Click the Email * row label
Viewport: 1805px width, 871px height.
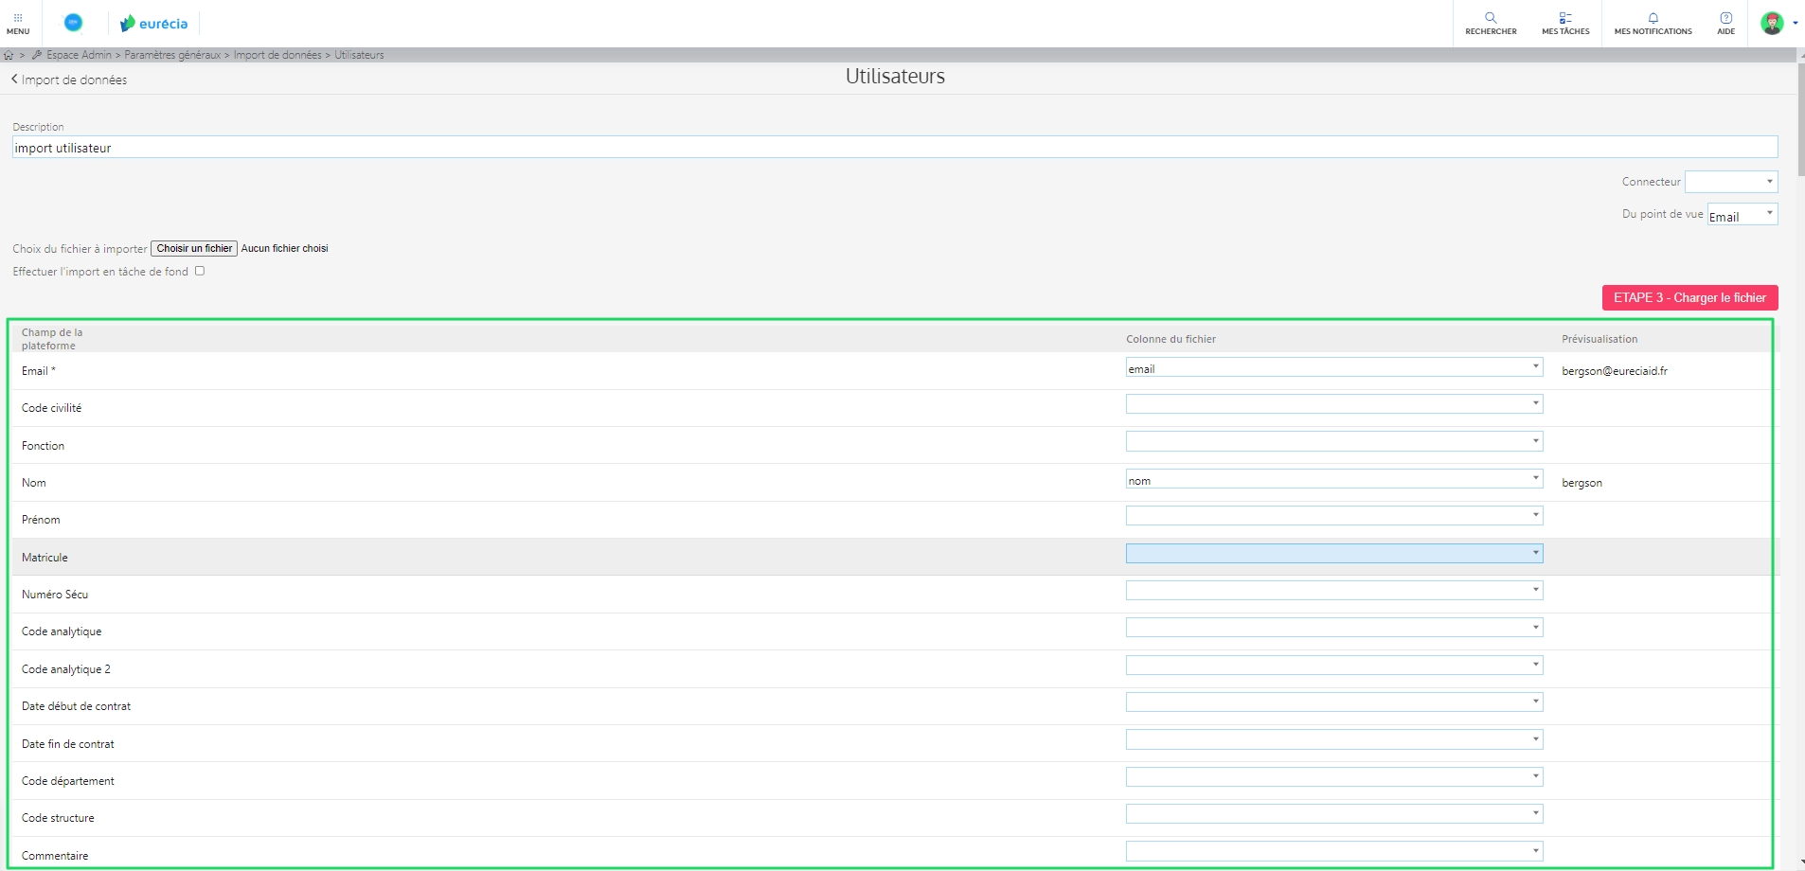click(39, 371)
